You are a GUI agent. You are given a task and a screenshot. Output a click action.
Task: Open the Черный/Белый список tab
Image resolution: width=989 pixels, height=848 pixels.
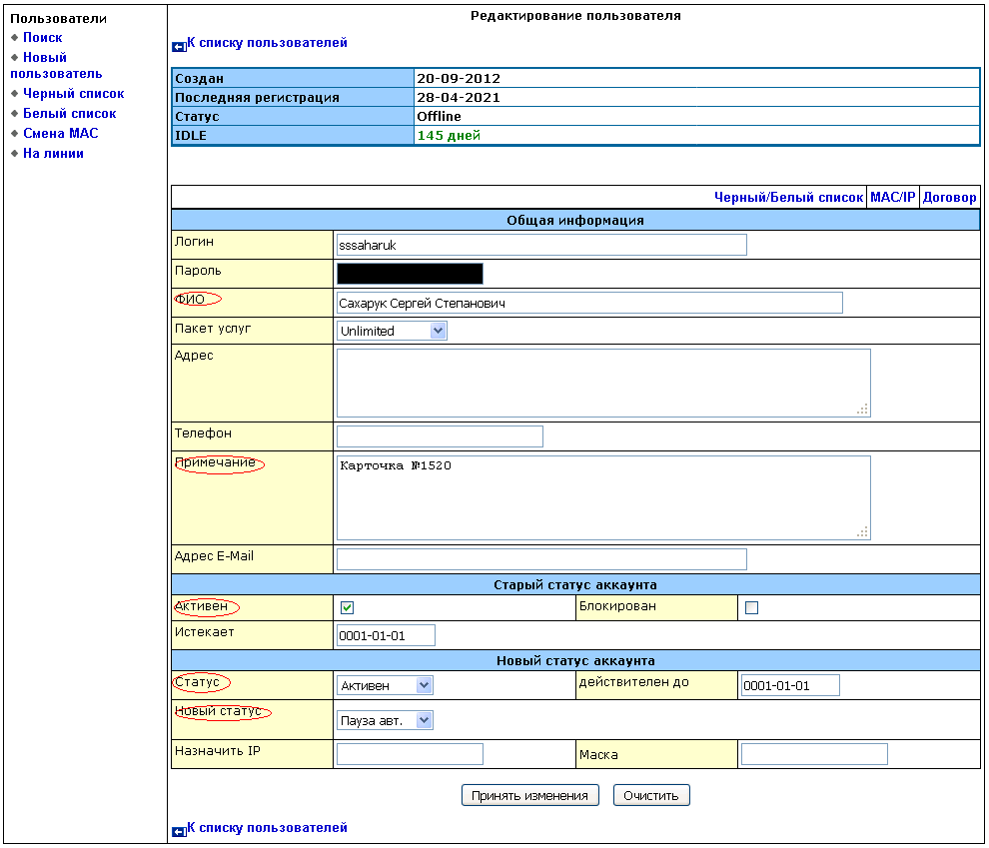(788, 198)
